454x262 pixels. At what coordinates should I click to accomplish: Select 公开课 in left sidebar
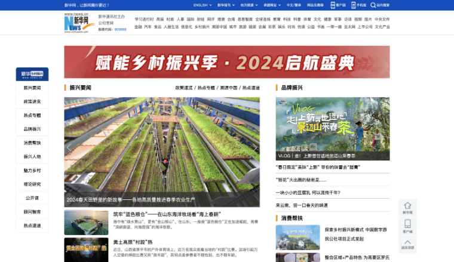click(32, 198)
